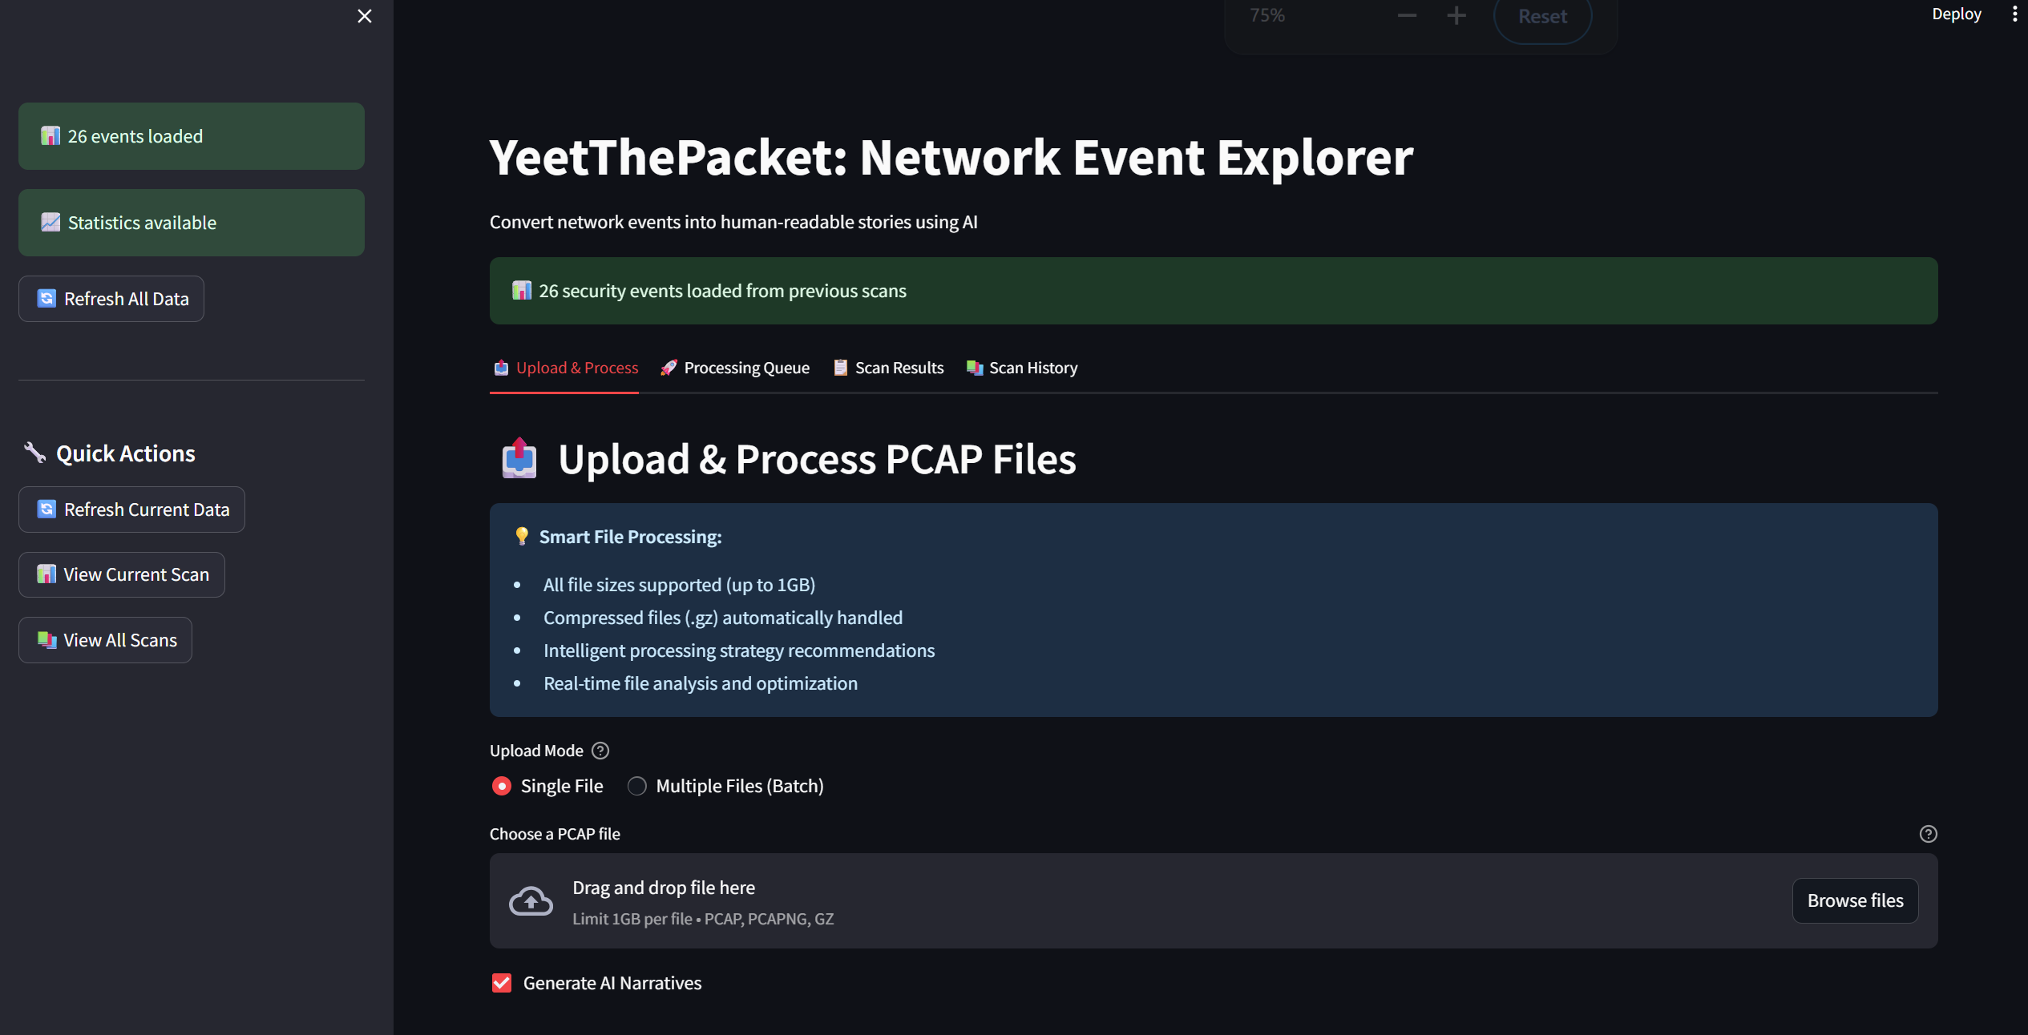Uncheck the Generate AI Narratives checkbox
2028x1035 pixels.
(x=502, y=983)
